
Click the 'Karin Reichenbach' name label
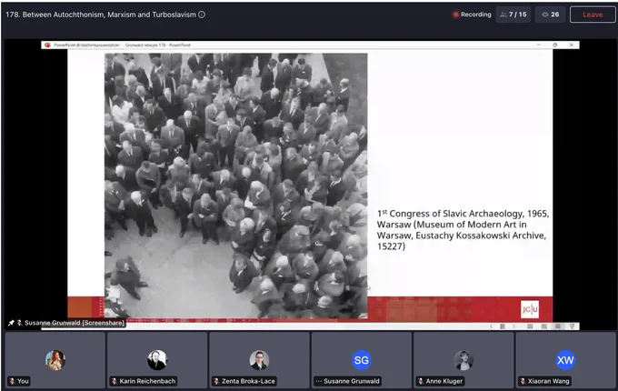[147, 381]
